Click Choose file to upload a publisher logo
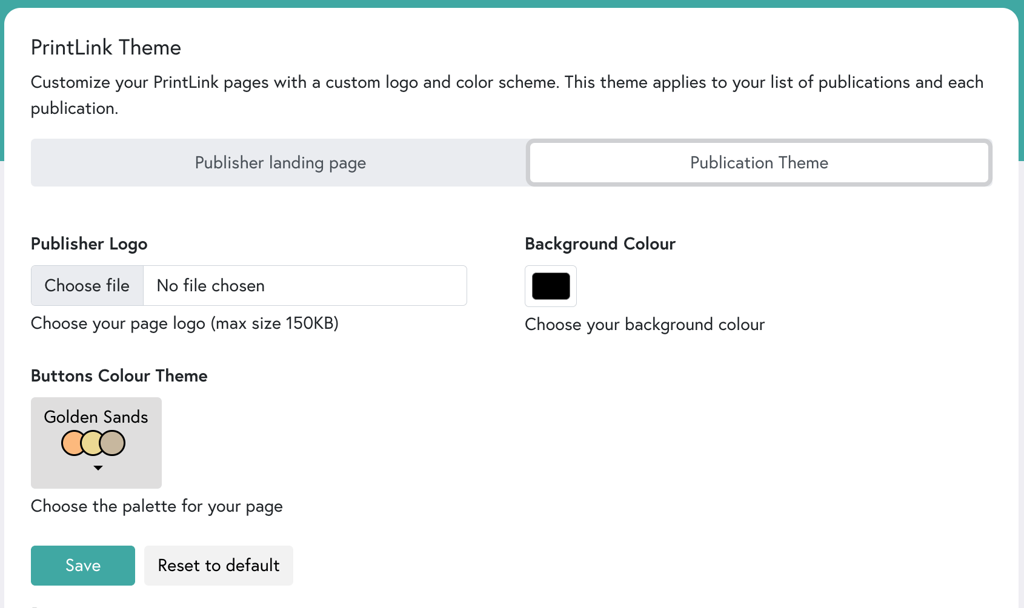1024x608 pixels. pyautogui.click(x=86, y=285)
